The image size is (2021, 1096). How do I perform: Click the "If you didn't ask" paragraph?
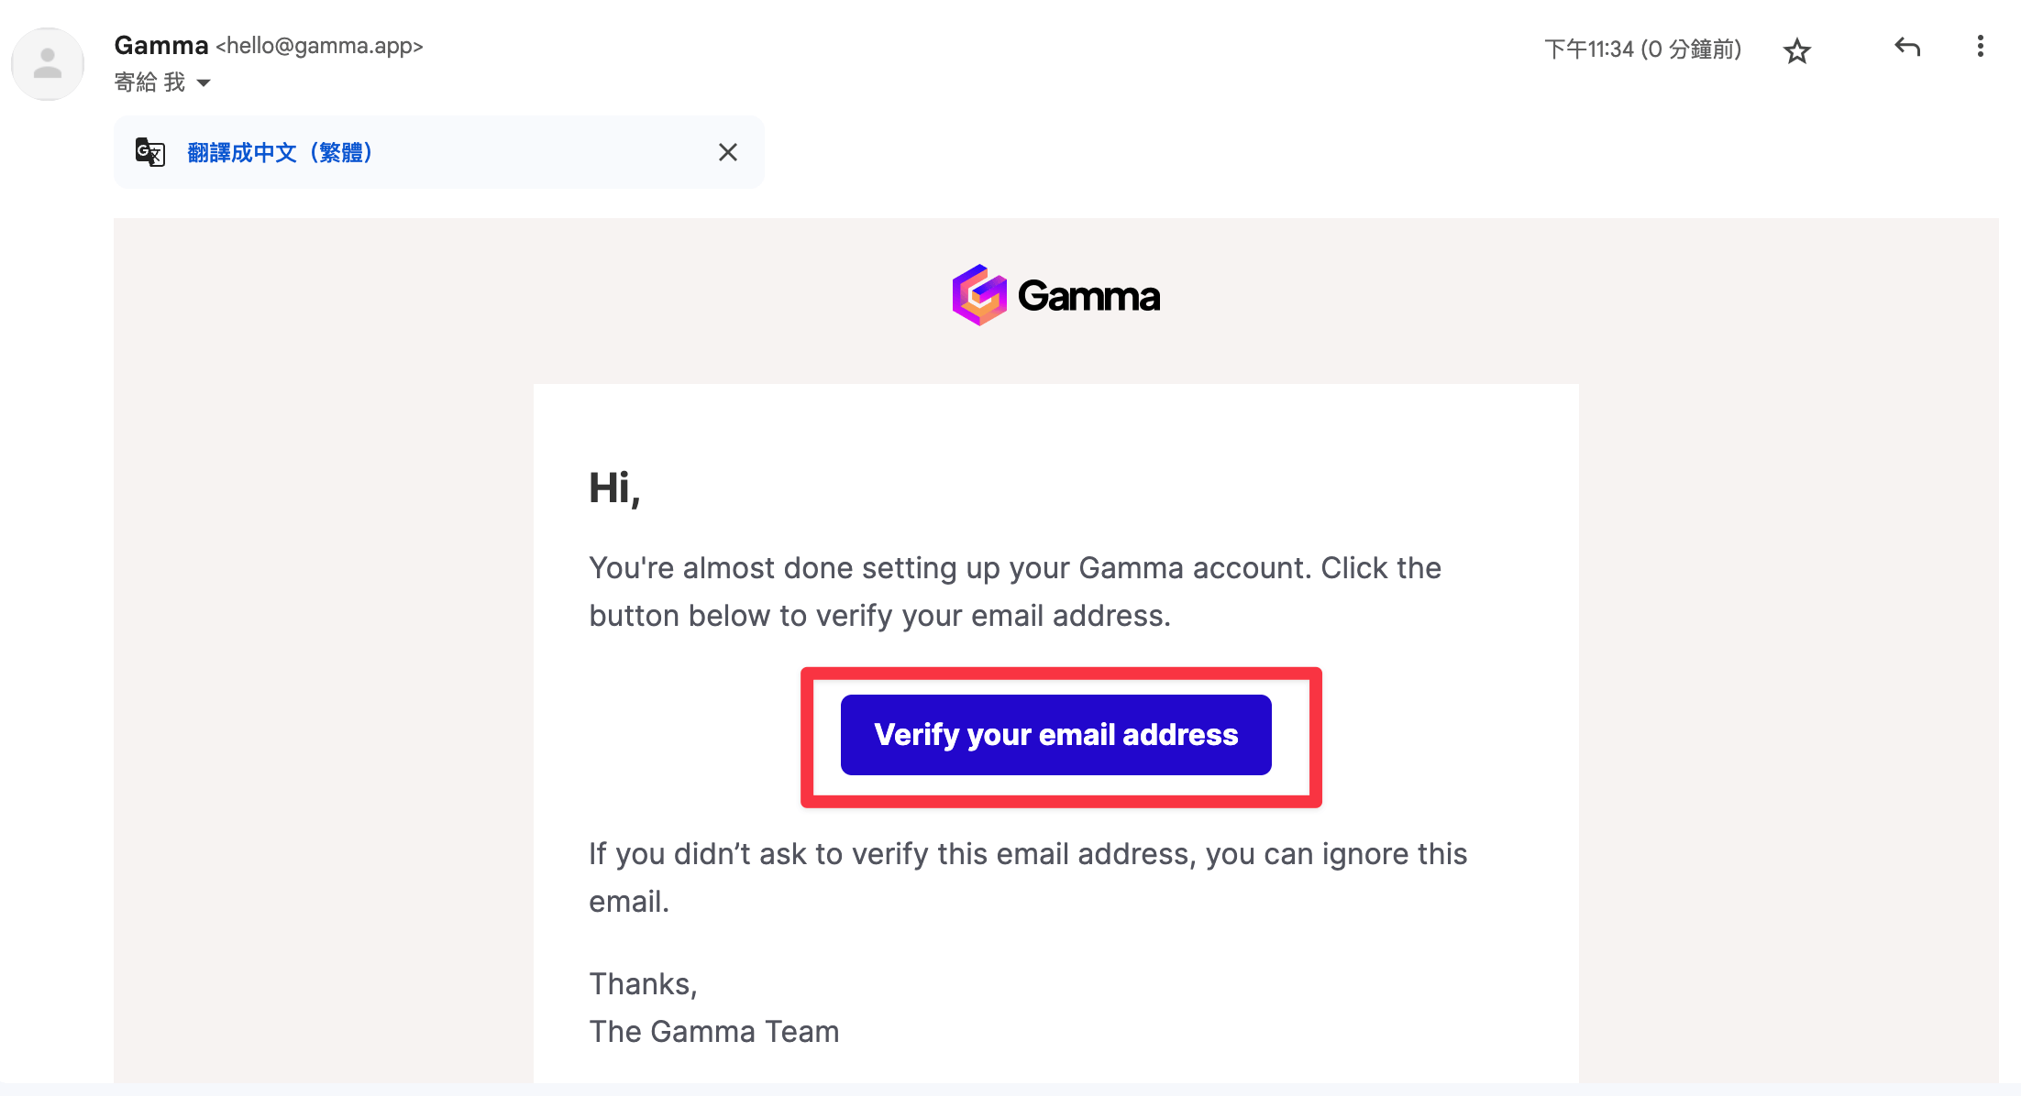[x=1028, y=877]
